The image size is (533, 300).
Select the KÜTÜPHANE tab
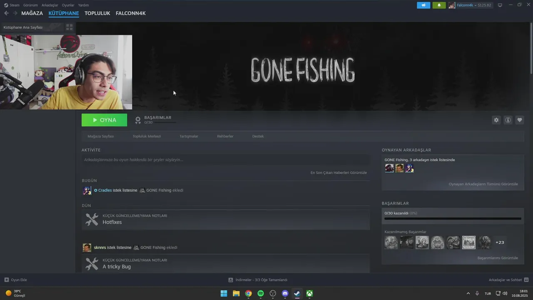coord(64,13)
